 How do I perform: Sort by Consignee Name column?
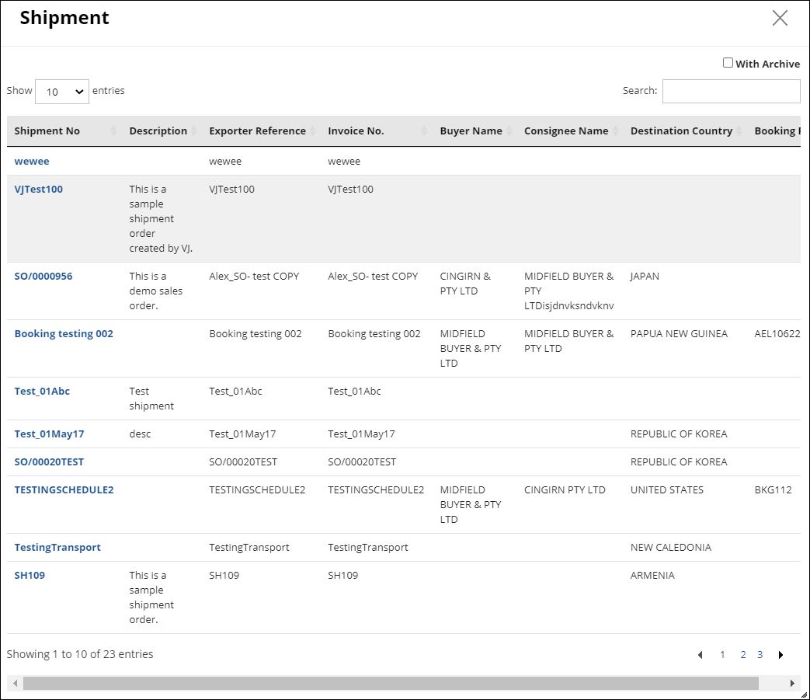tap(570, 131)
